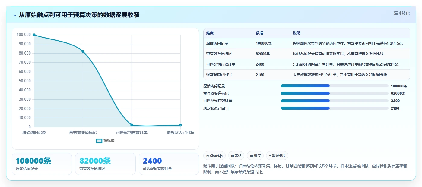The width and height of the screenshot is (422, 187).
Task: Select the 带有效渠道标记 cell in the table
Action: coord(219,54)
